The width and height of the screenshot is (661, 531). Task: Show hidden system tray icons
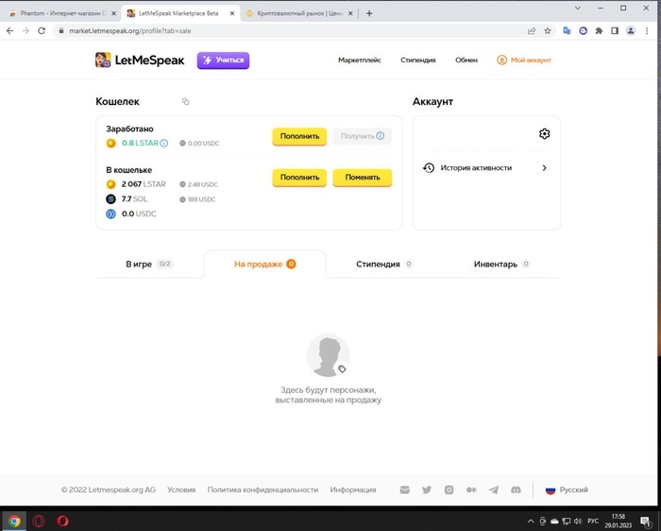coord(531,522)
